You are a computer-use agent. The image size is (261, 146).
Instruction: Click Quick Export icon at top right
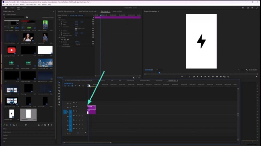[x=248, y=7]
